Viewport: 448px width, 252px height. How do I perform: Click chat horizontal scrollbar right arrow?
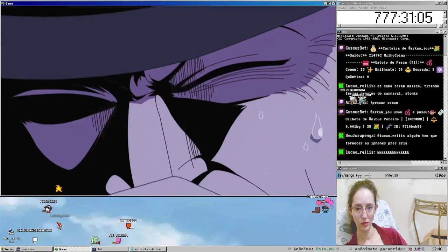[x=441, y=162]
